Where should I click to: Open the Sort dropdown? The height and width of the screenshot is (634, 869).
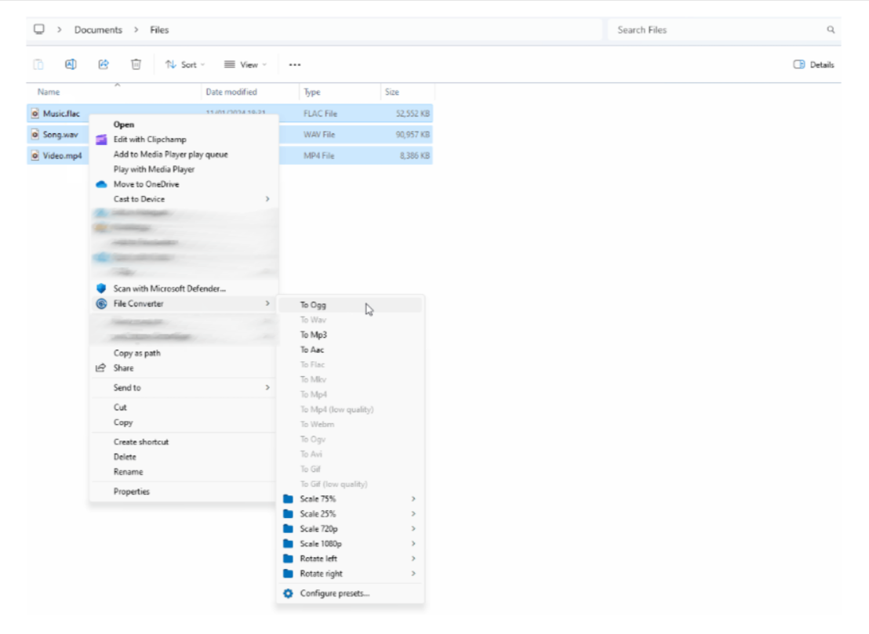coord(185,65)
